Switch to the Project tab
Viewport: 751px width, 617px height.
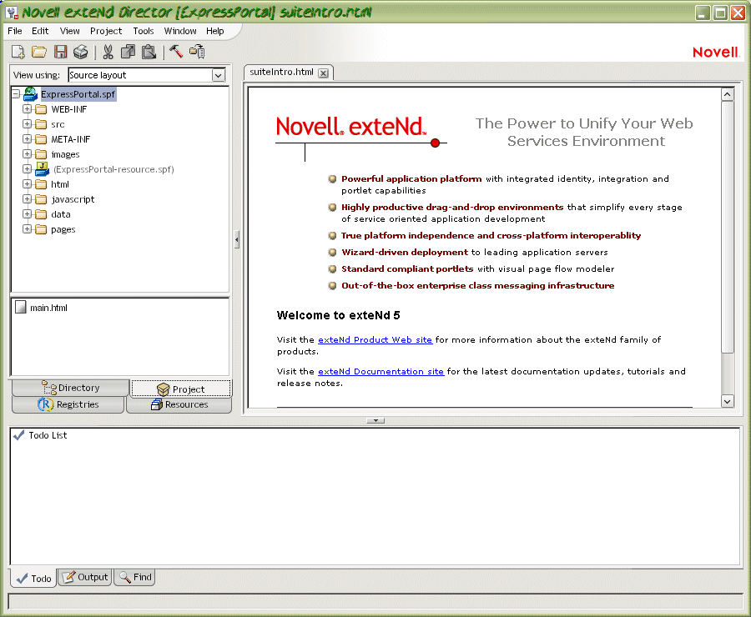click(181, 389)
